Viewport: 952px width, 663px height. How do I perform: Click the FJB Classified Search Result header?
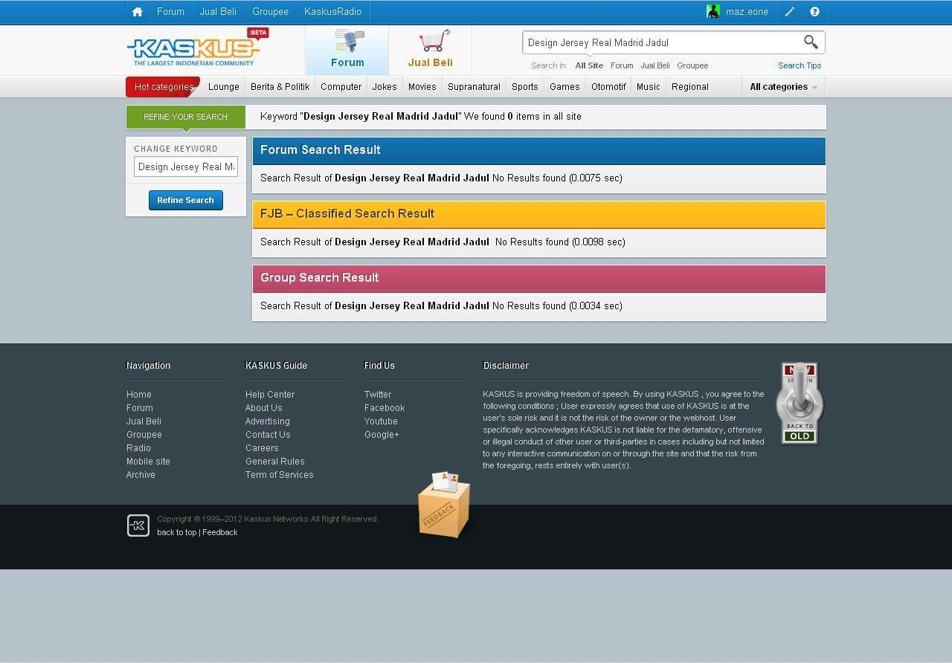tap(539, 214)
